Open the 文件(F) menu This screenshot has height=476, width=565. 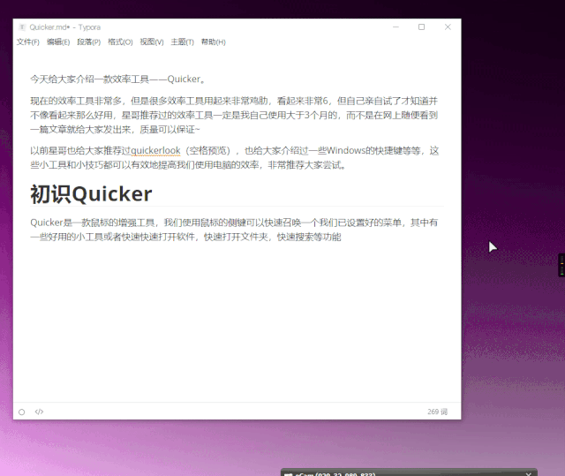pyautogui.click(x=27, y=42)
